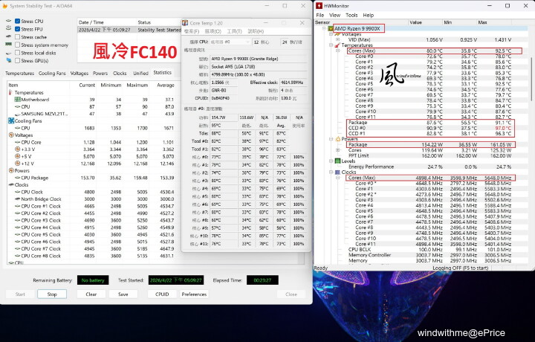
Task: Collapse the Cores (Max) temperature node
Action: [x=337, y=51]
